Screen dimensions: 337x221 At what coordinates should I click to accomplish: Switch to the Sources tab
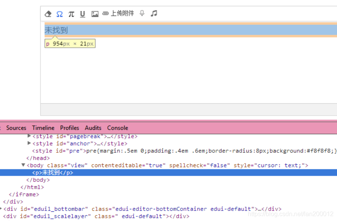click(x=16, y=128)
